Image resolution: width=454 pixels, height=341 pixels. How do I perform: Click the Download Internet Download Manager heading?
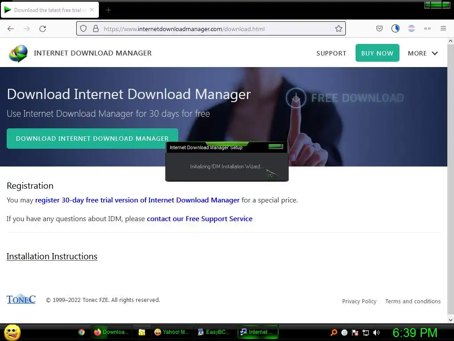[x=129, y=94]
